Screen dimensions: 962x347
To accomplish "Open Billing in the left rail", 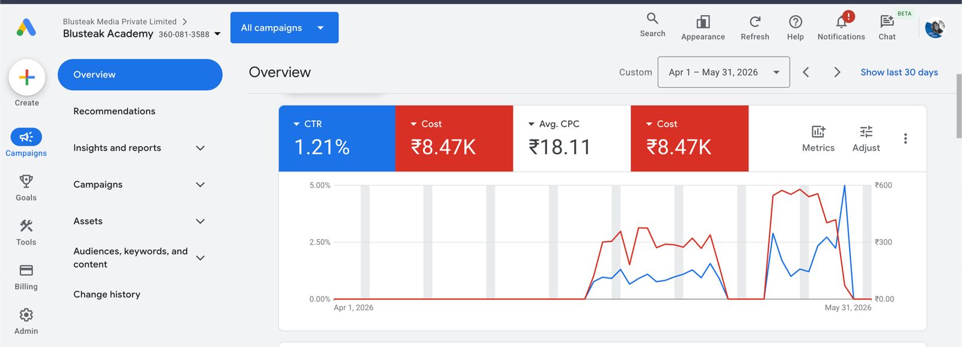I will point(26,277).
